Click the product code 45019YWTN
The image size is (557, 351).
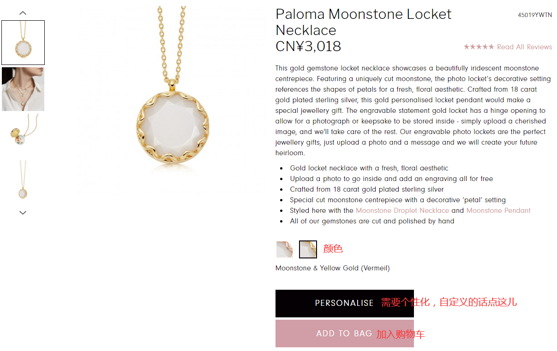534,15
